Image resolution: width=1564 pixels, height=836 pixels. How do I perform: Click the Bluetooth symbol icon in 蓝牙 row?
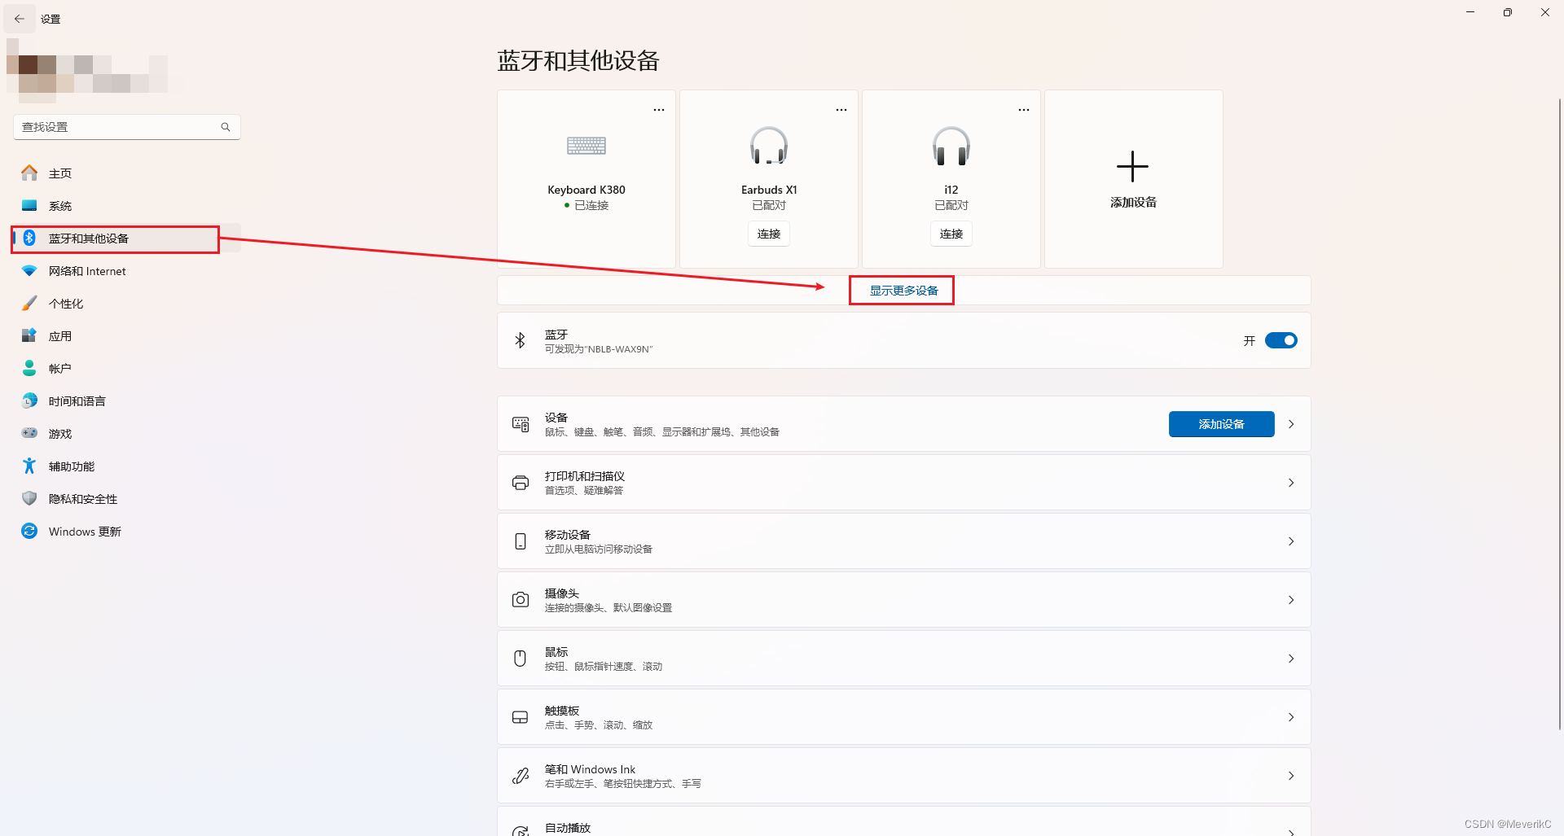[521, 340]
